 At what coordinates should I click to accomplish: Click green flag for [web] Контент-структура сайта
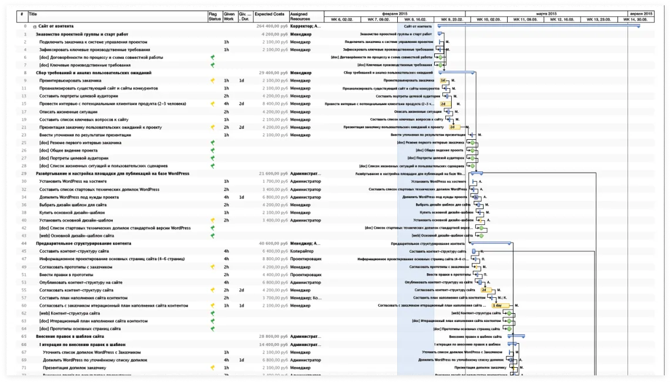click(213, 313)
